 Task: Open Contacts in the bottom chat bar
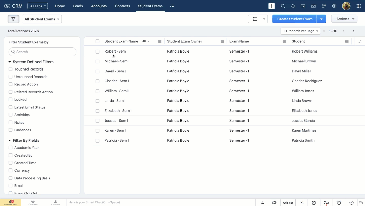(x=56, y=202)
